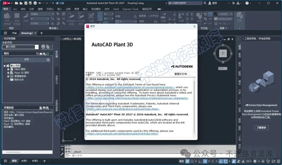This screenshot has width=282, height=165.
Task: Click the help question mark icon
Action: tap(247, 3)
